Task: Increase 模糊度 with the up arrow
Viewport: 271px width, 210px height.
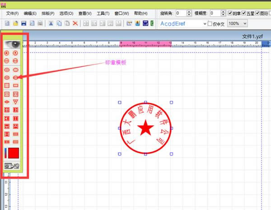Action: pos(223,12)
